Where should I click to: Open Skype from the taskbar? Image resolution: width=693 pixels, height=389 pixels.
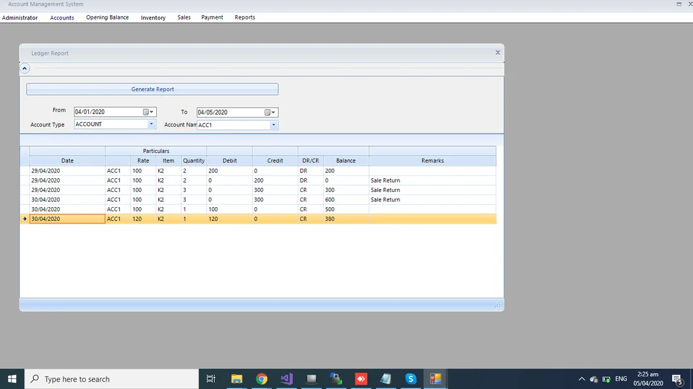coord(411,379)
